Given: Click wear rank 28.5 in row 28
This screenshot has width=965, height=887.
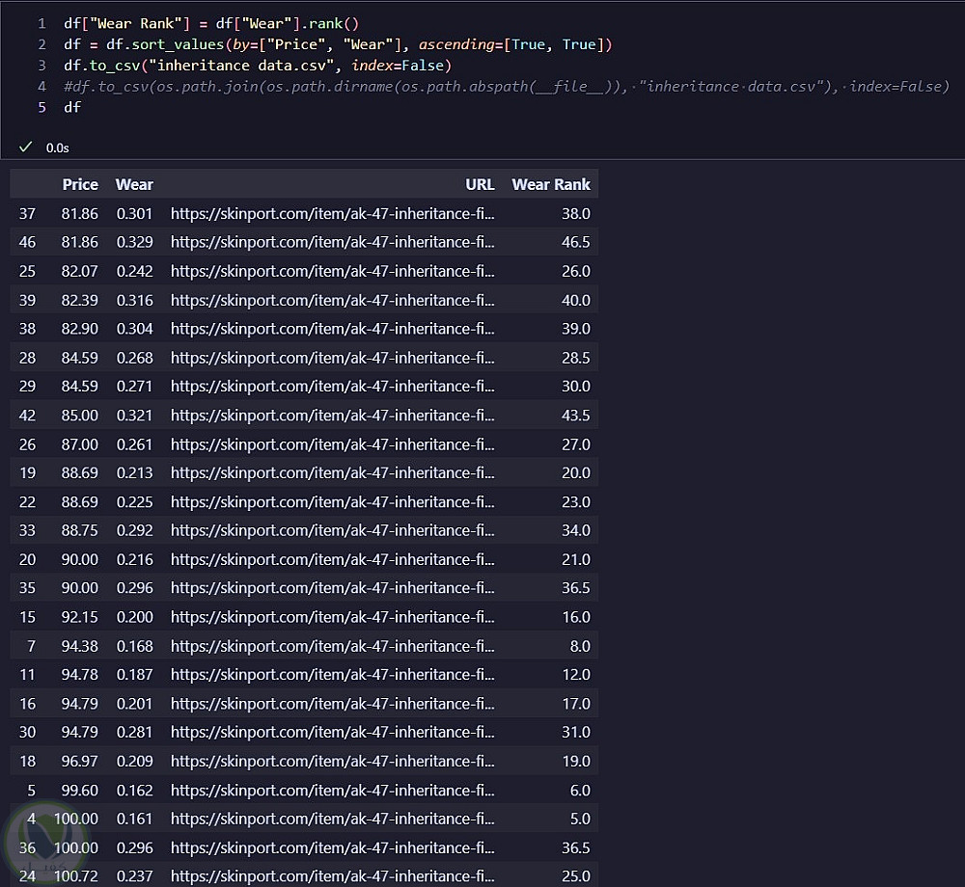Looking at the screenshot, I should [x=575, y=358].
